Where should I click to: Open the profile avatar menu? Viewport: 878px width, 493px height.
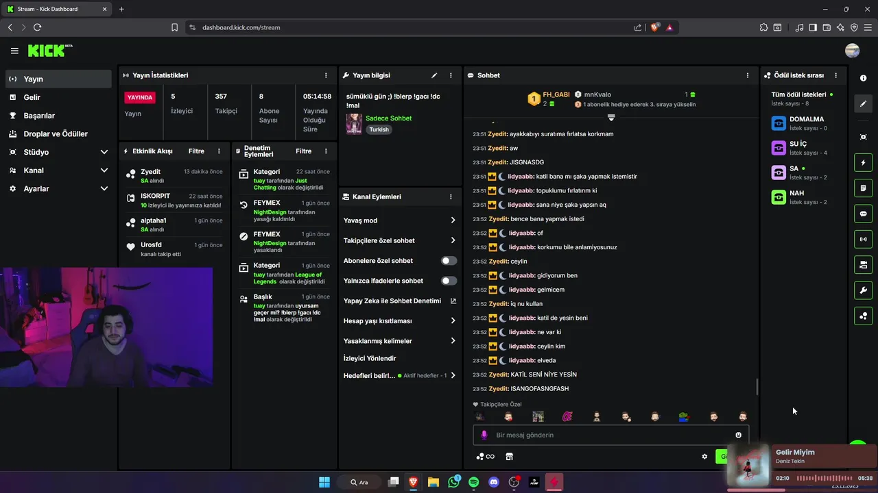853,51
